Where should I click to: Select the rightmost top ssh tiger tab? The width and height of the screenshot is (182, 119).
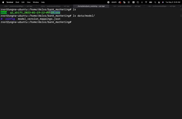point(161,6)
